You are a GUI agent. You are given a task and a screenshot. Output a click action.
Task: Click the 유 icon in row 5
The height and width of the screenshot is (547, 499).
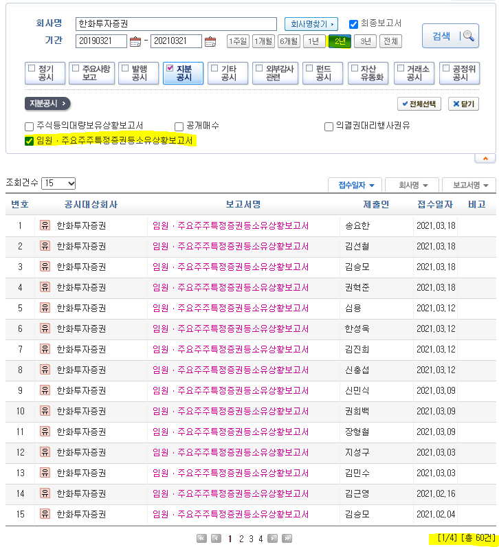(45, 308)
